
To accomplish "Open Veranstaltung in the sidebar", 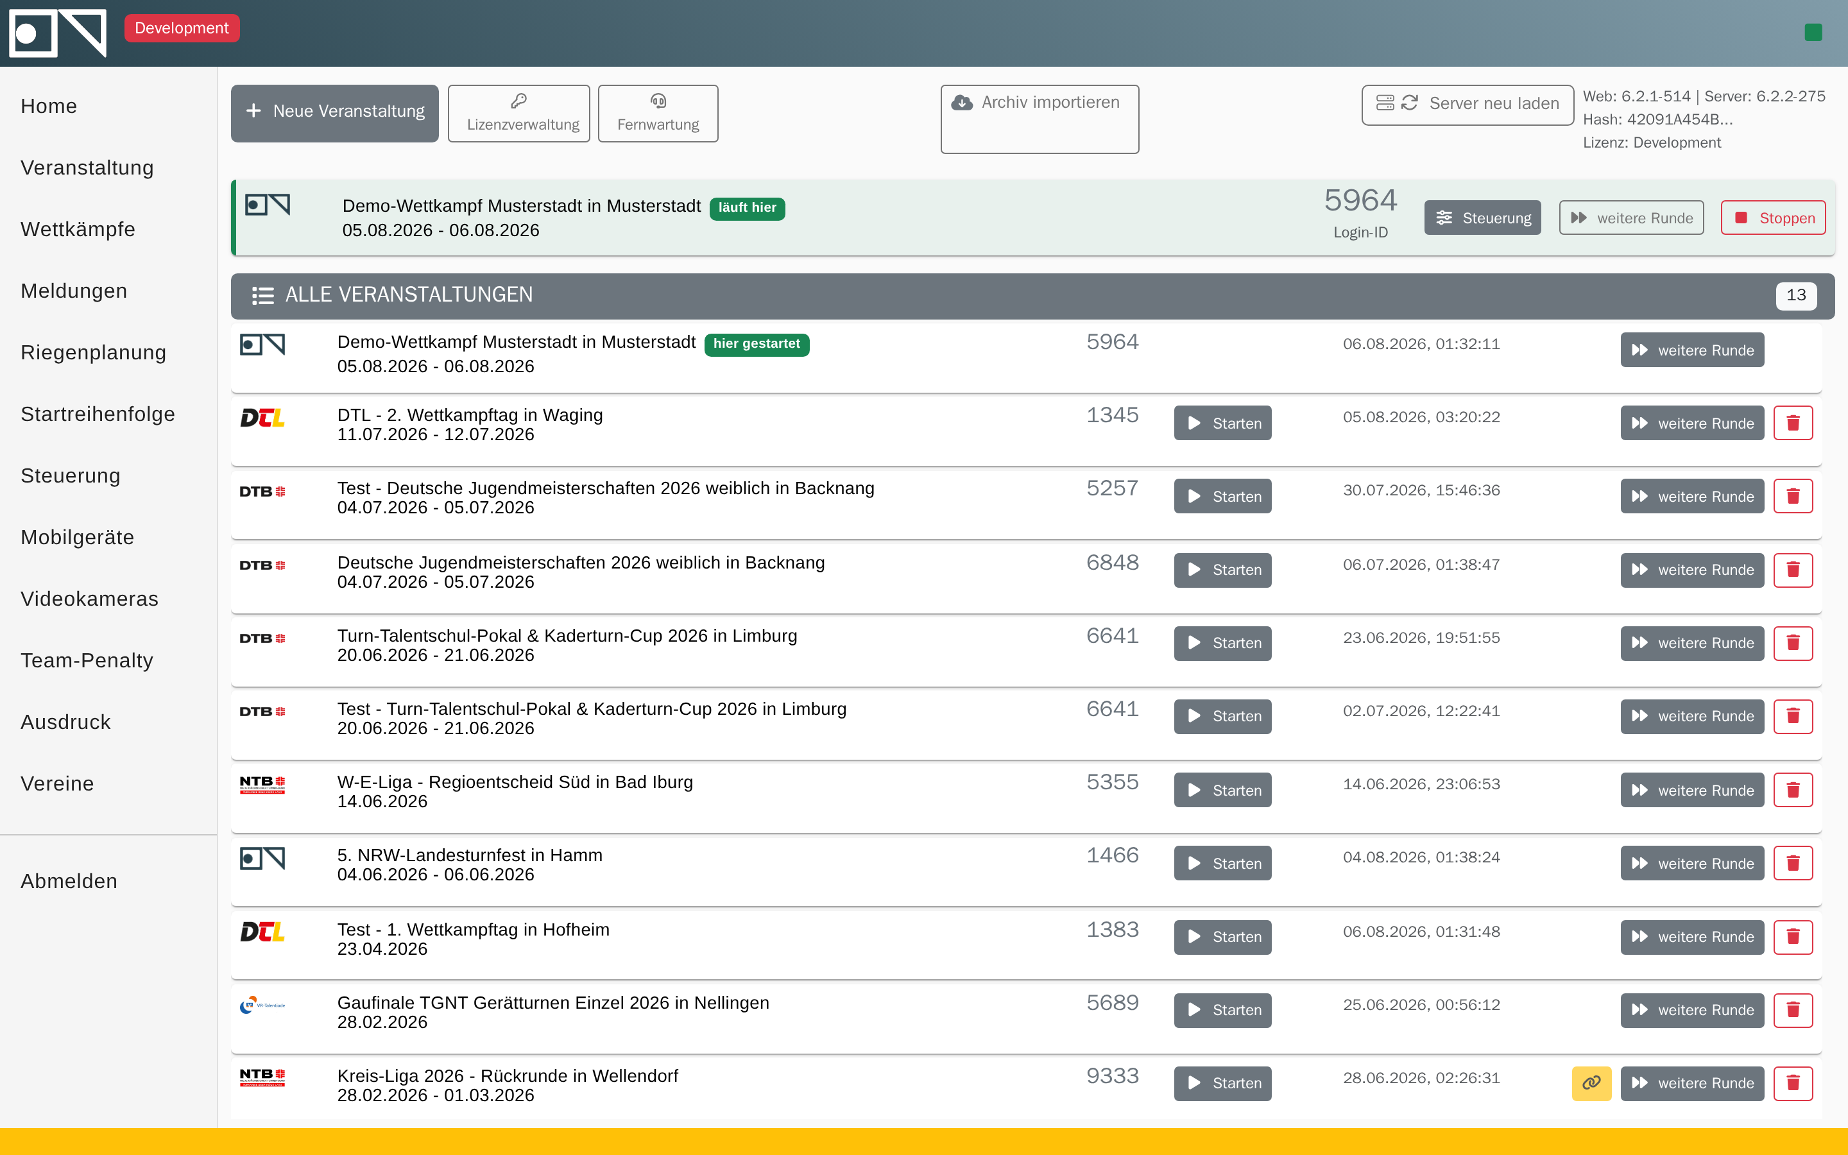I will click(x=87, y=168).
